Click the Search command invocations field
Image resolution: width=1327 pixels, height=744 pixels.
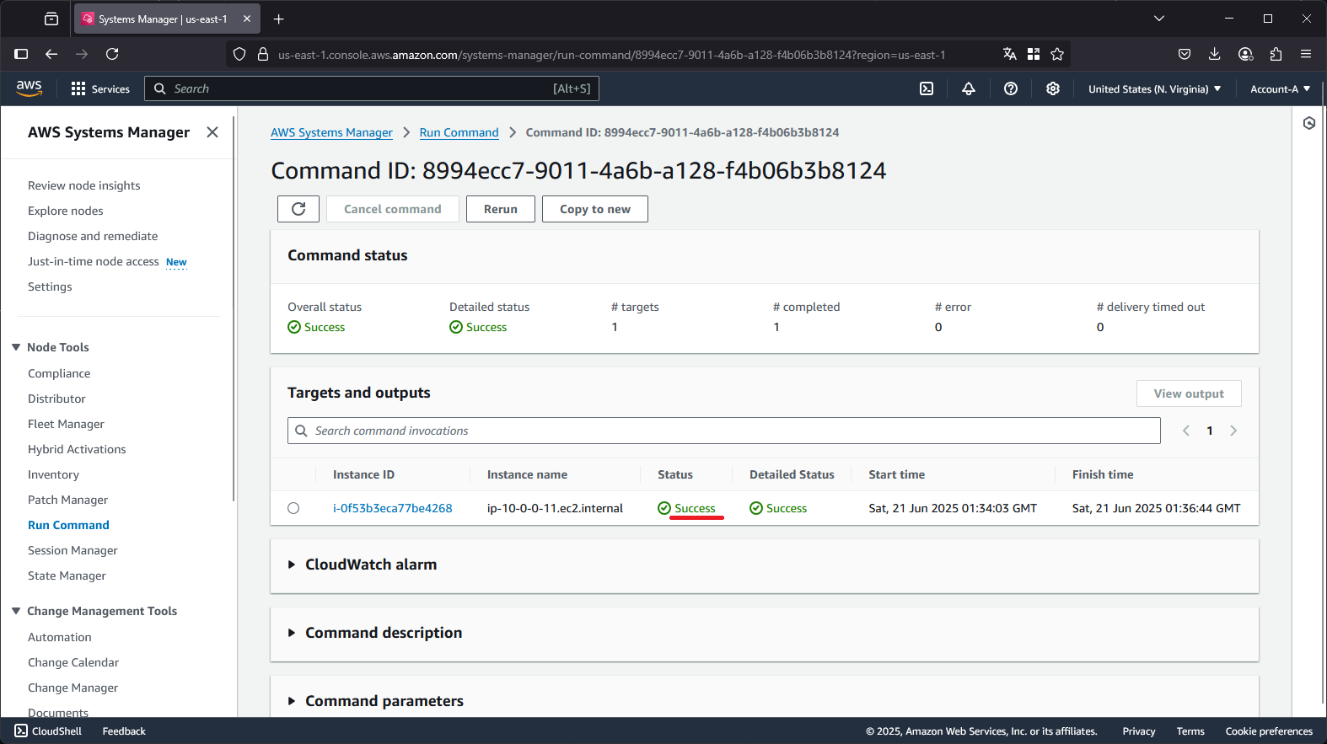724,431
